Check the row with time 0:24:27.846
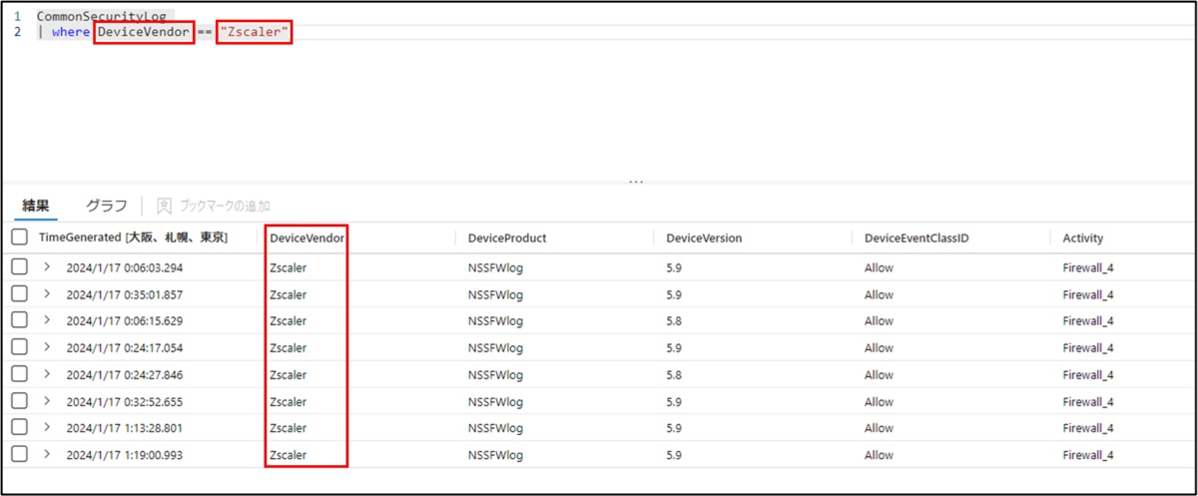This screenshot has width=1198, height=496. click(x=19, y=374)
